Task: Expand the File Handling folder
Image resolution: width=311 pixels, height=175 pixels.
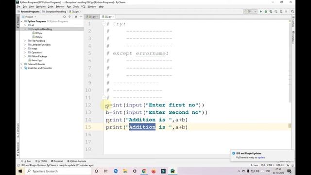Action: click(x=25, y=41)
